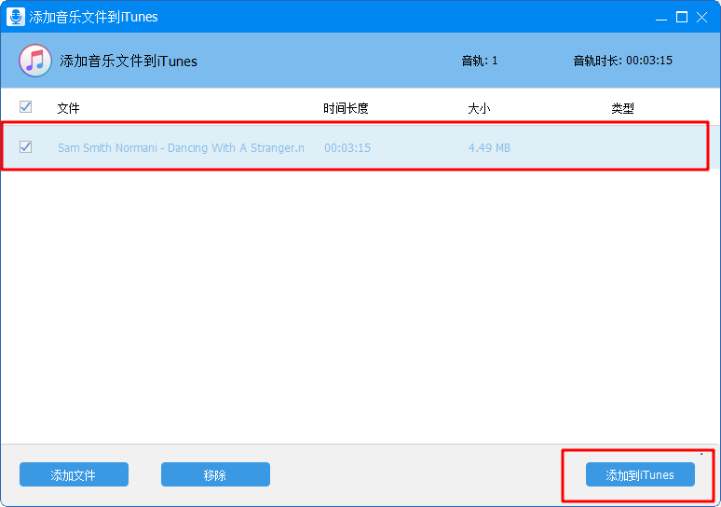This screenshot has height=507, width=721.
Task: Click the microphone app icon in title bar
Action: [x=16, y=17]
